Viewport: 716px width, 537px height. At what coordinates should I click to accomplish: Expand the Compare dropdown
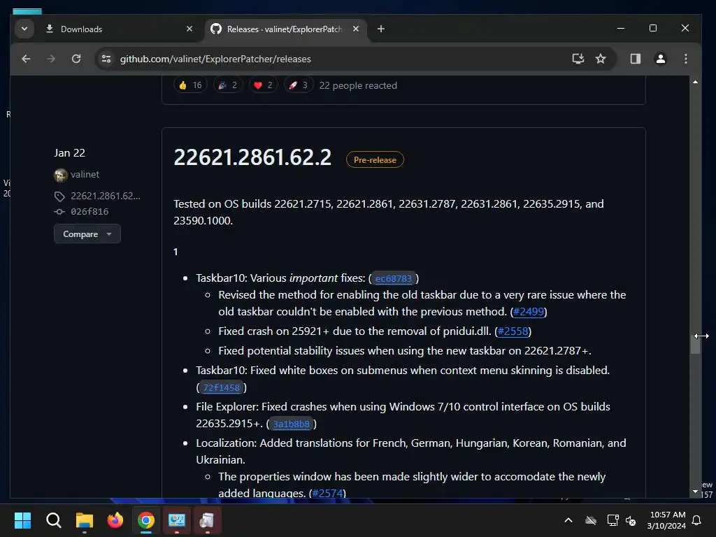pos(87,234)
